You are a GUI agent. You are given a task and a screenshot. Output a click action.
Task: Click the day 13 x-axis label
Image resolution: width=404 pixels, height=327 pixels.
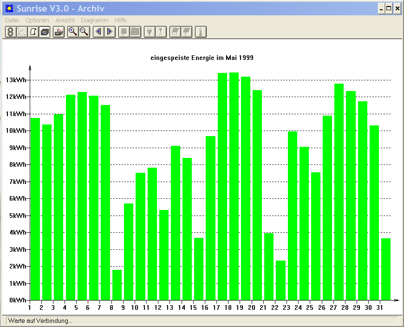(x=169, y=307)
